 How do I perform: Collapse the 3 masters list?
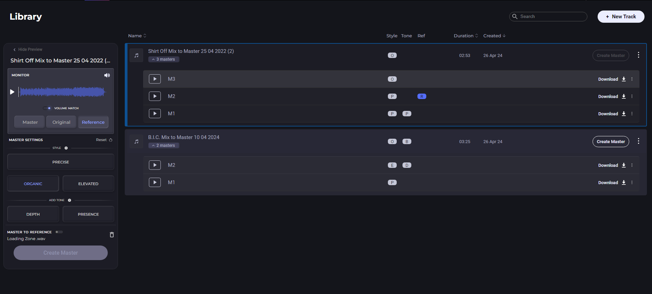(x=164, y=59)
